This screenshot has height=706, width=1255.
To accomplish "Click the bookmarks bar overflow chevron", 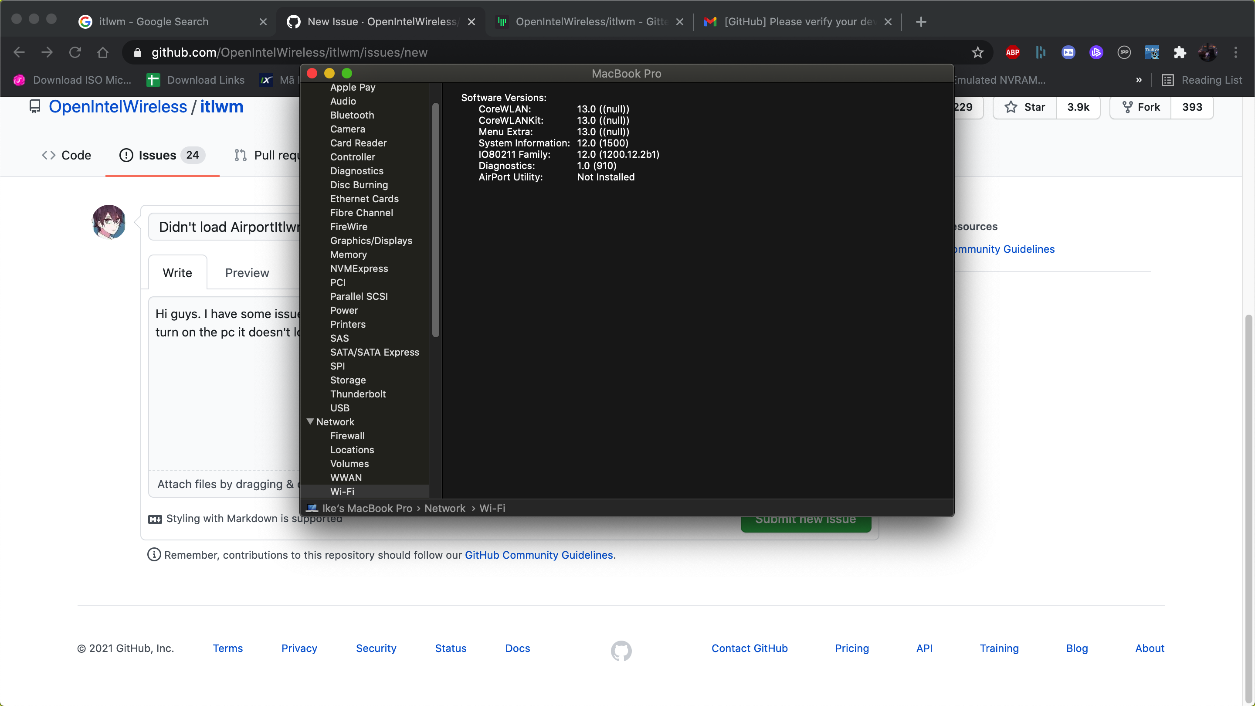I will tap(1139, 80).
